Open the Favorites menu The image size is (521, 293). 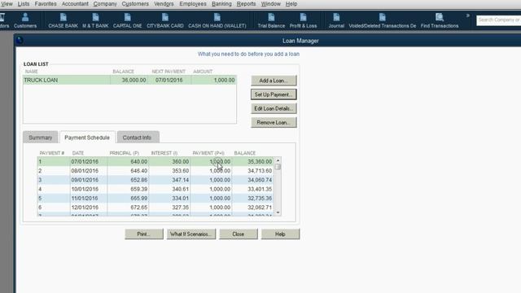[x=46, y=4]
